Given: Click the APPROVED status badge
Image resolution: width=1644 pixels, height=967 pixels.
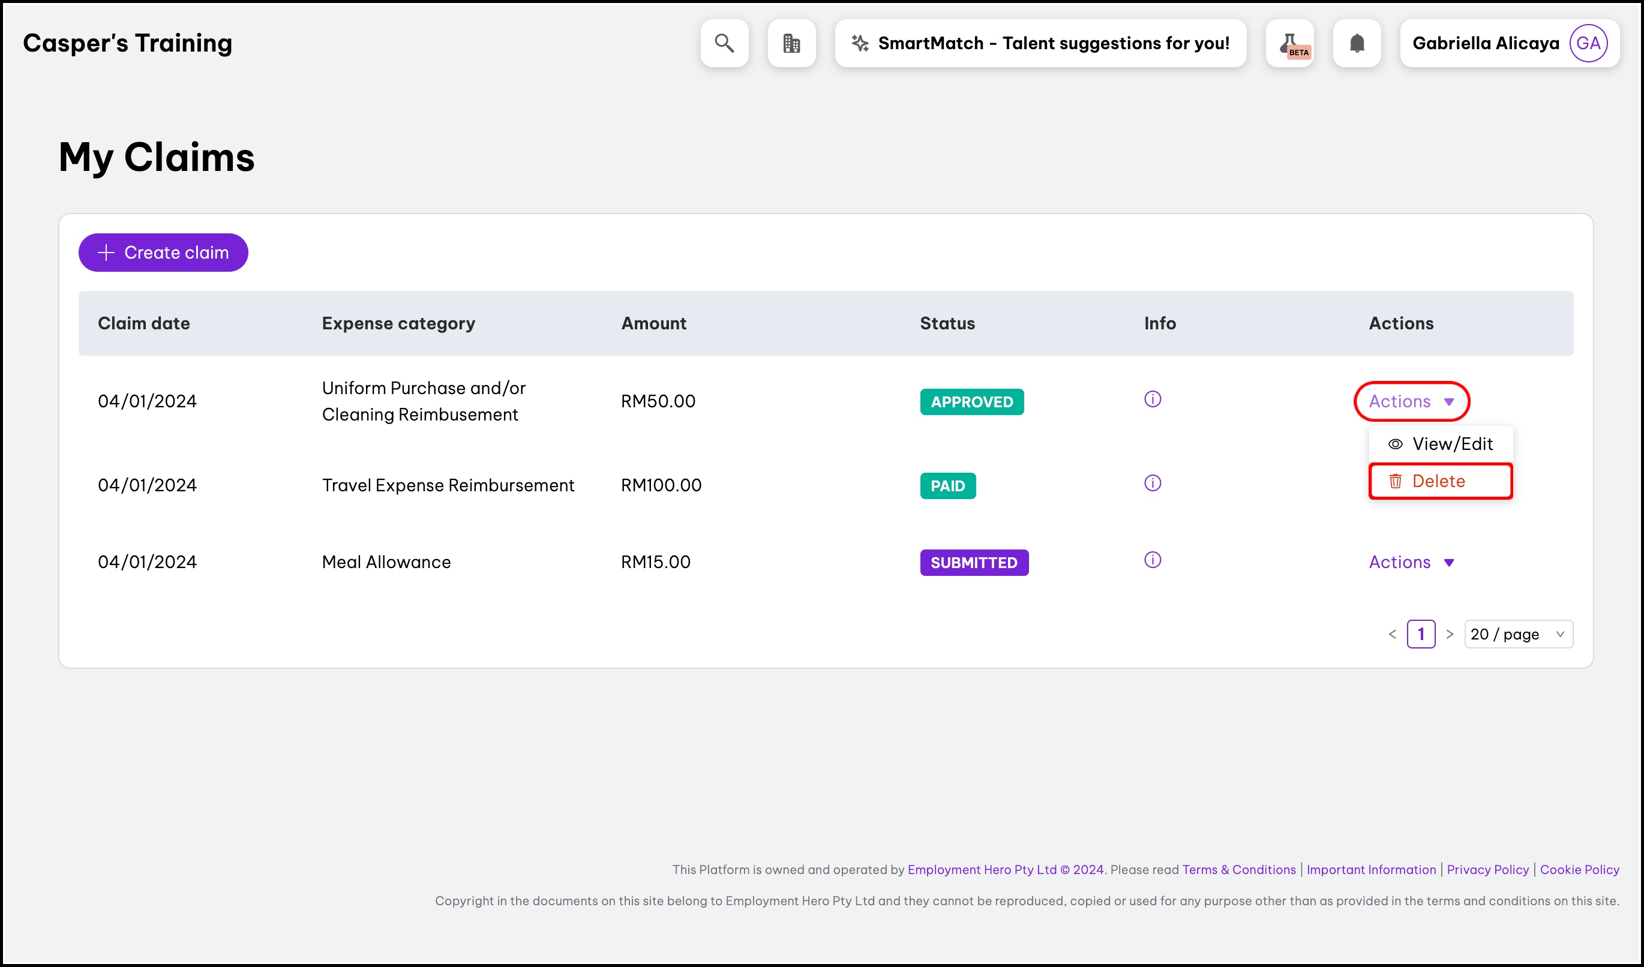Looking at the screenshot, I should pos(972,402).
